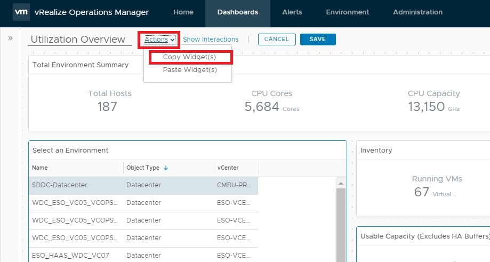Image resolution: width=490 pixels, height=262 pixels.
Task: Click the scrollbar up arrow in environment list
Action: point(341,184)
